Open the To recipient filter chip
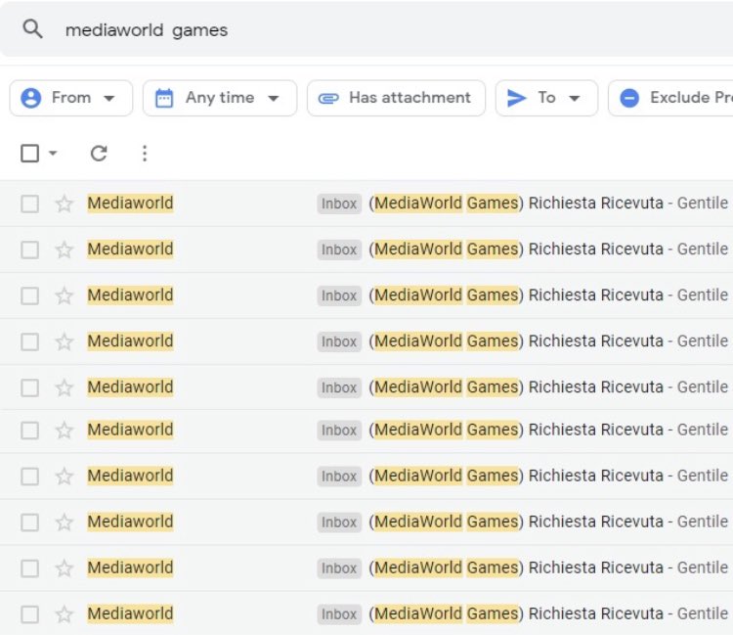733x635 pixels. point(546,98)
